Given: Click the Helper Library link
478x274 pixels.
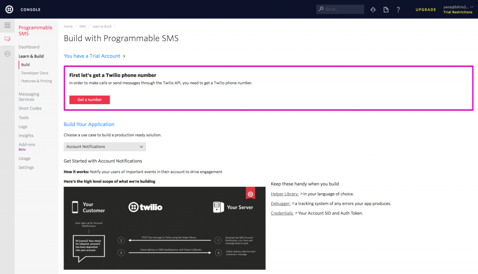Looking at the screenshot, I should (x=285, y=194).
